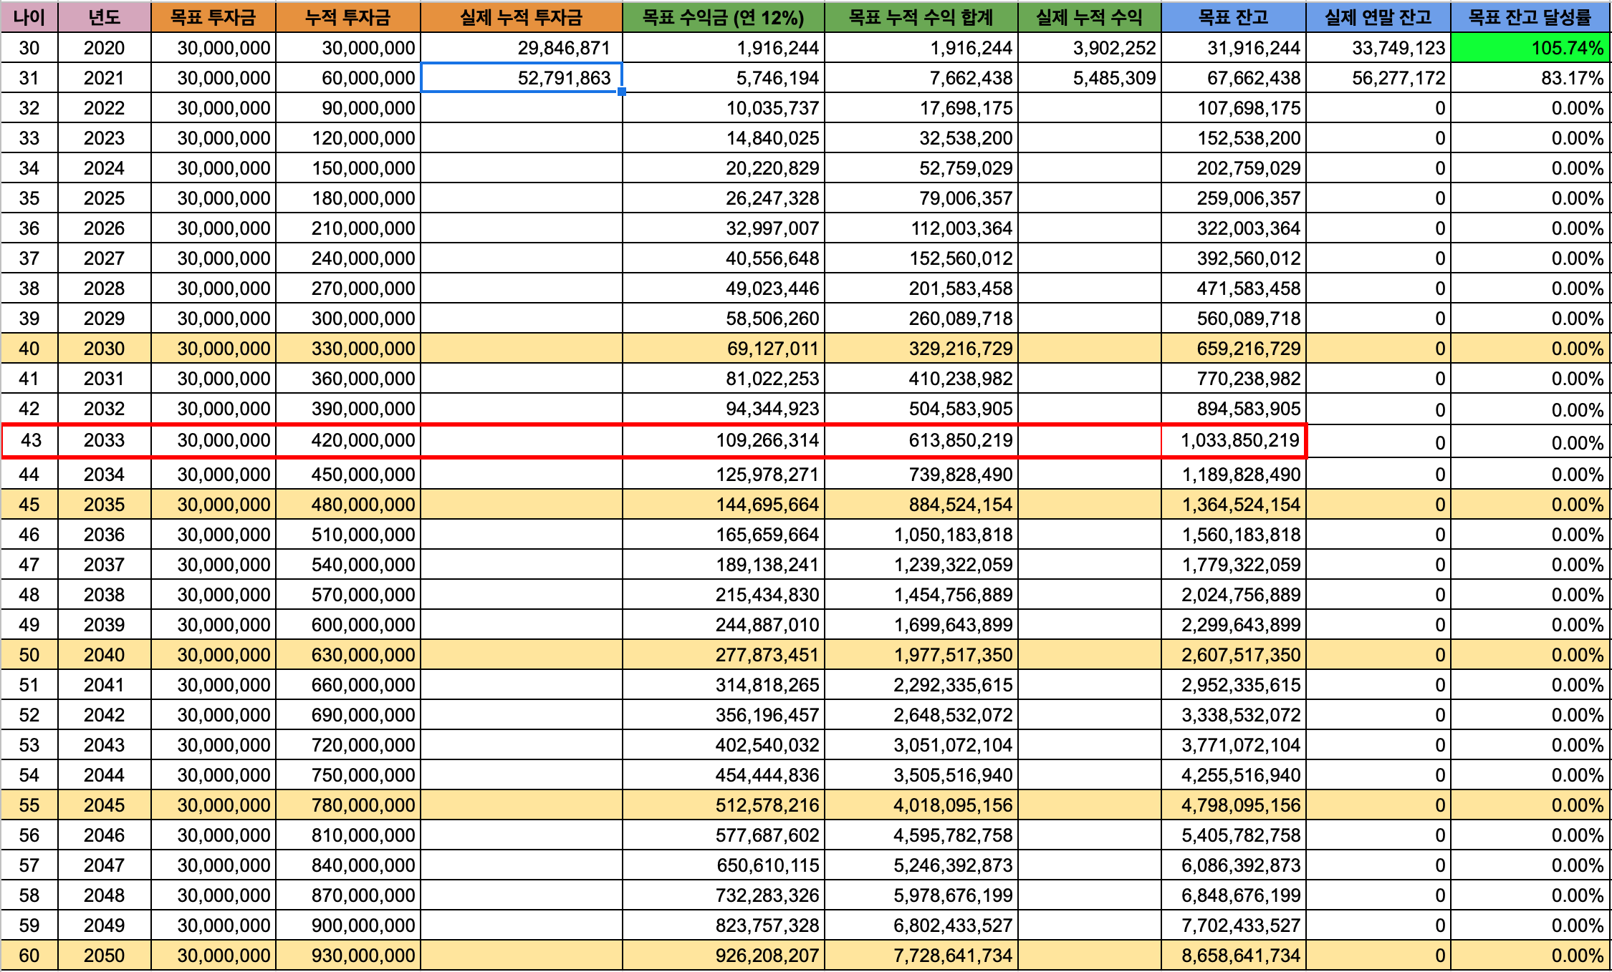
Task: Select the cell 4,798,095,156
Action: pyautogui.click(x=1234, y=805)
